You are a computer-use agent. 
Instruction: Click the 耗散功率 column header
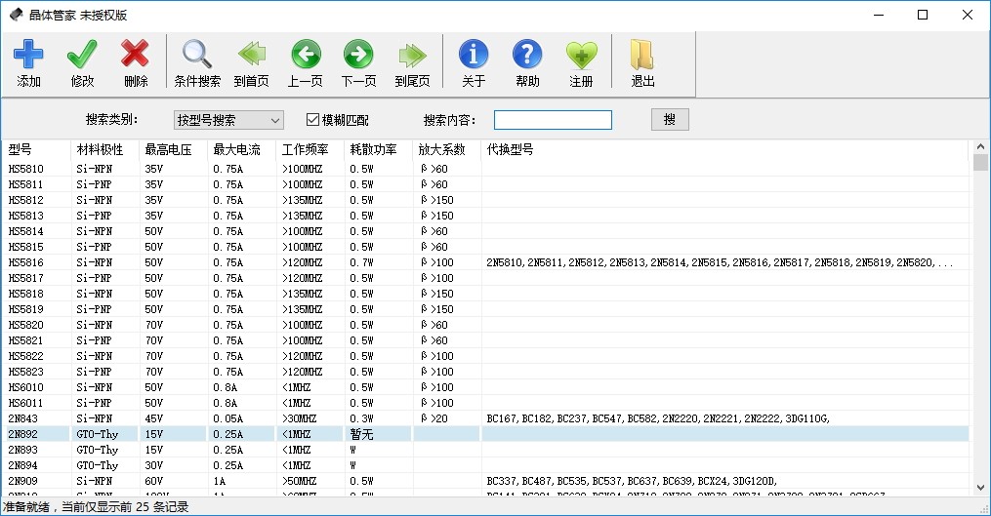[x=378, y=149]
